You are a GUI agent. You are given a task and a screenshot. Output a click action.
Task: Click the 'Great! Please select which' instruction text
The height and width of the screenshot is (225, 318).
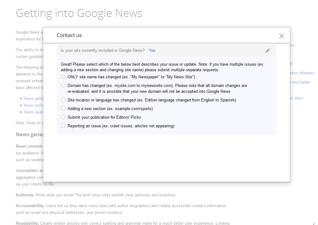coord(163,67)
